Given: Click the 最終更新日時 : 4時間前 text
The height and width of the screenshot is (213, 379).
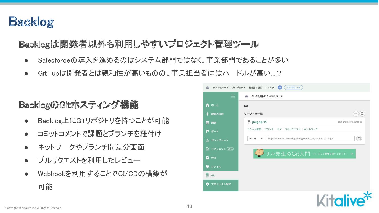Looking at the screenshot, I should (350, 122).
